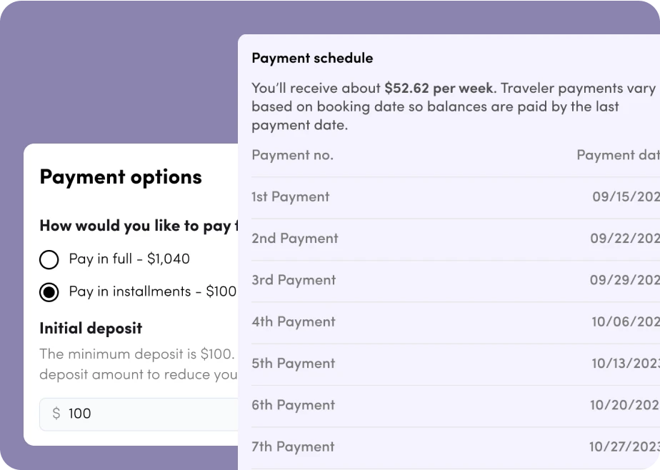Click the Payment options title

(x=121, y=176)
